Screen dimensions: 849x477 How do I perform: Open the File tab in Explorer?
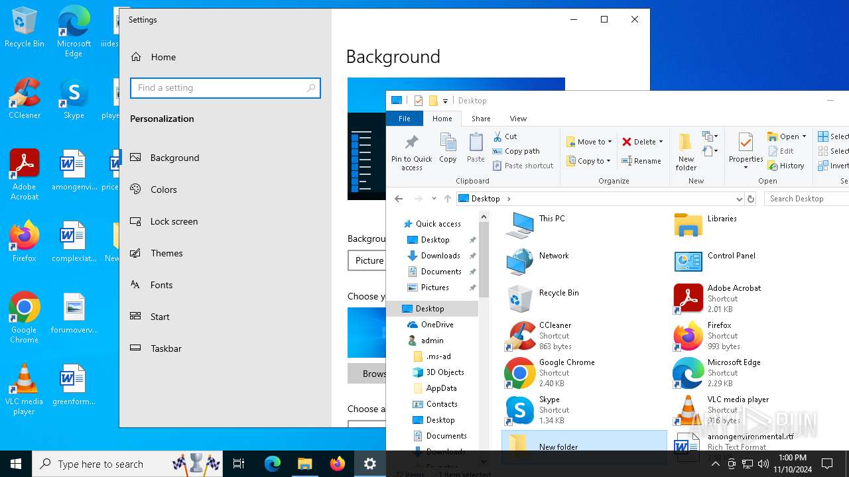pyautogui.click(x=405, y=119)
